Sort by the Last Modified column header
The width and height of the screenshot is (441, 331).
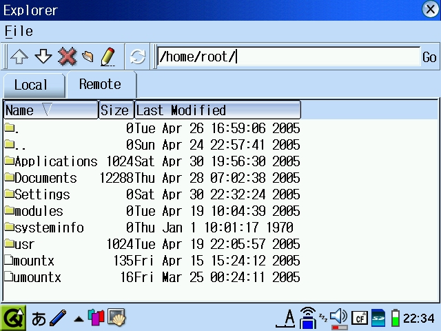(217, 110)
